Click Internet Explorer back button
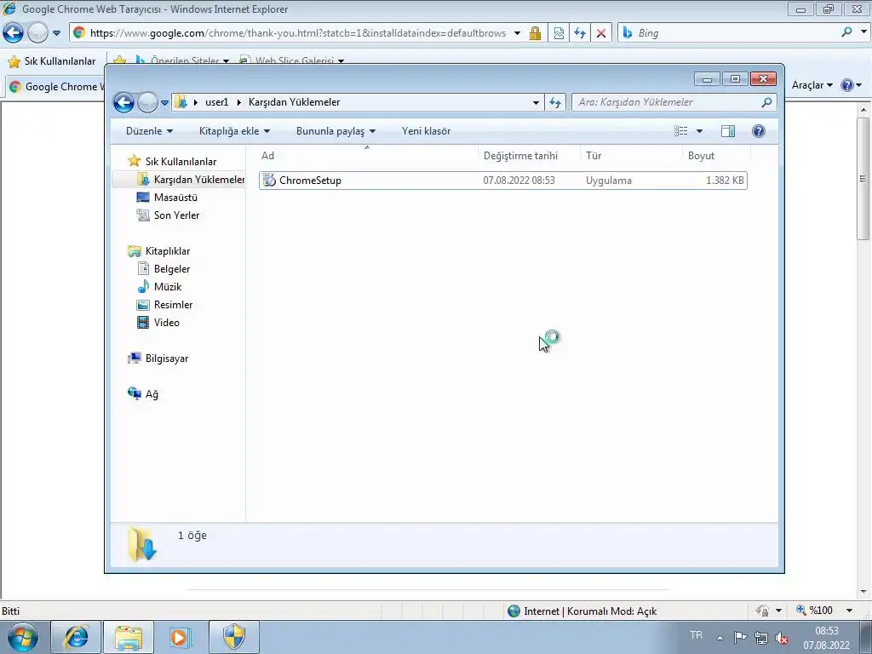Screen dimensions: 872x654 (13, 33)
